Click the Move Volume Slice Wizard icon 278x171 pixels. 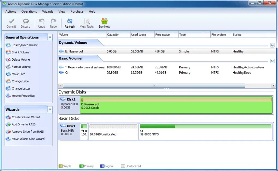[8, 139]
